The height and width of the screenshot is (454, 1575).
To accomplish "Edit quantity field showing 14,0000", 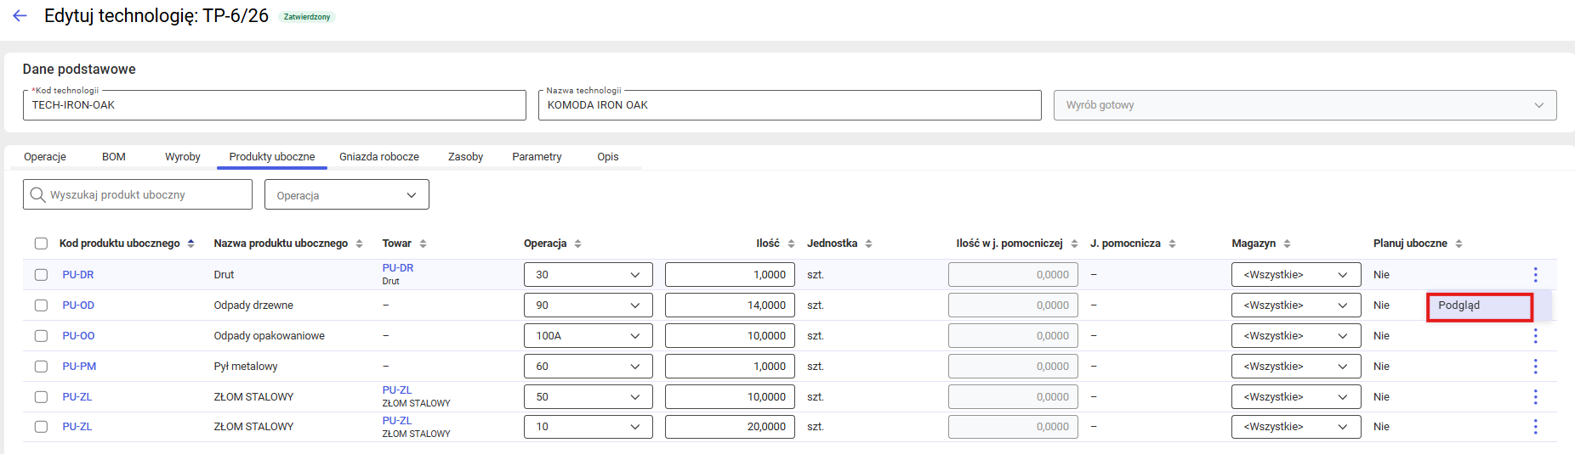I will (730, 305).
